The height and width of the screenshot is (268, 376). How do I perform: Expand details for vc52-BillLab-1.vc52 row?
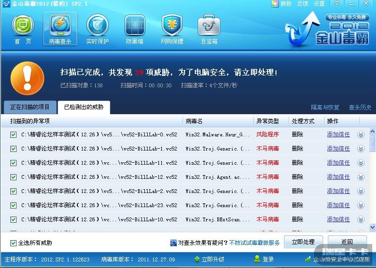point(360,149)
